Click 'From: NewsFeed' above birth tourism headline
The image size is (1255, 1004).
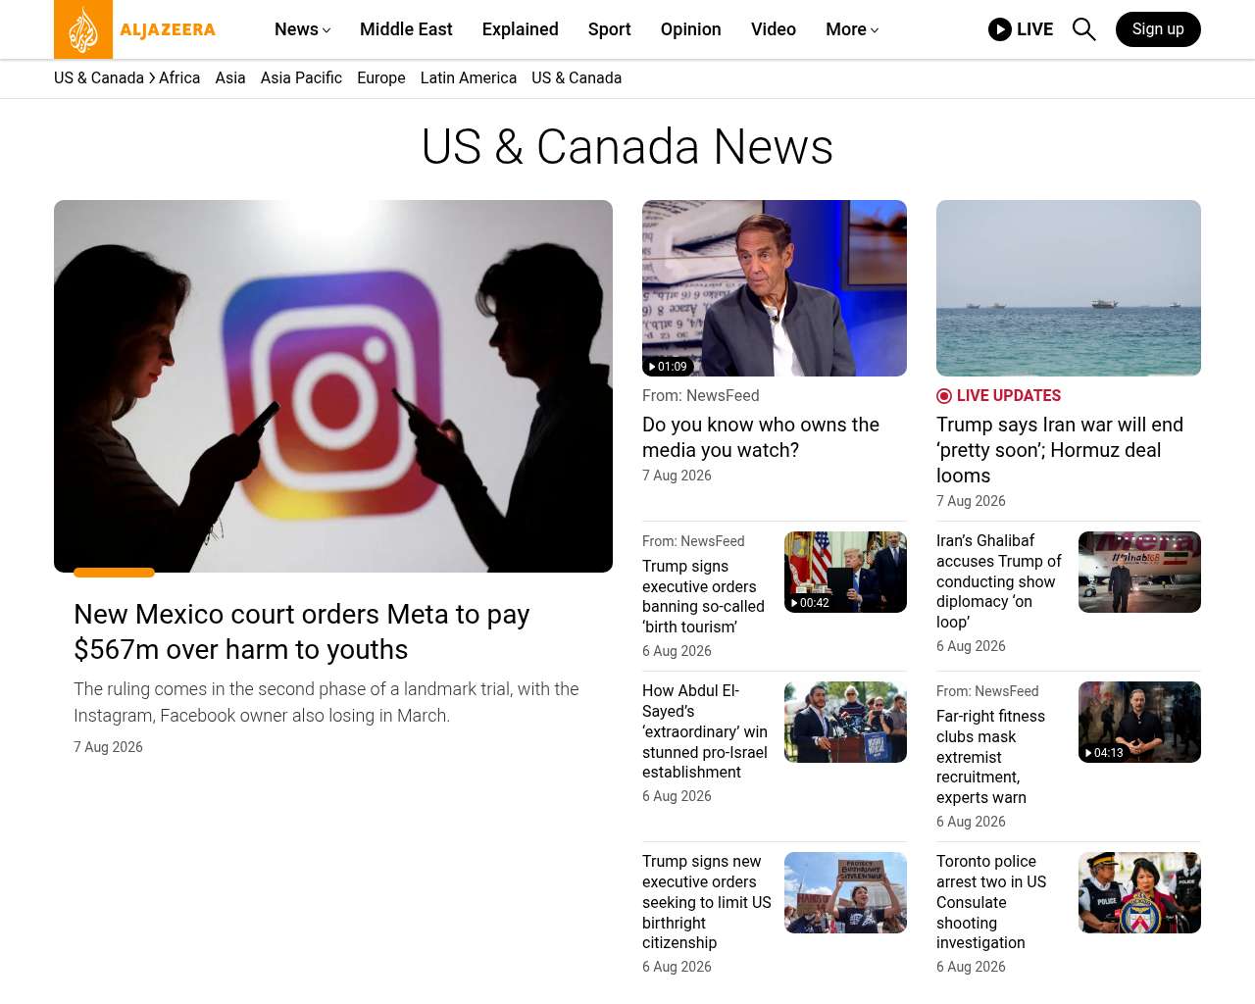coord(693,541)
